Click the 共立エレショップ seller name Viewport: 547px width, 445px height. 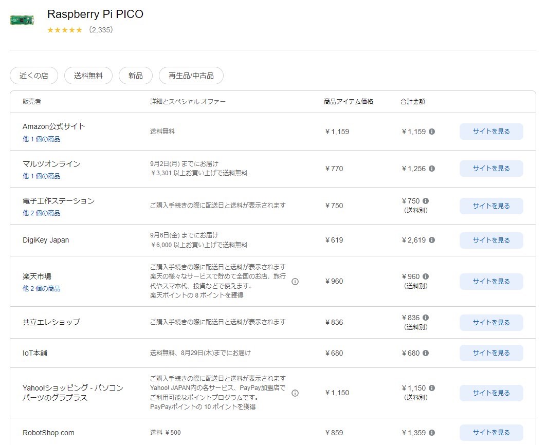tap(51, 322)
